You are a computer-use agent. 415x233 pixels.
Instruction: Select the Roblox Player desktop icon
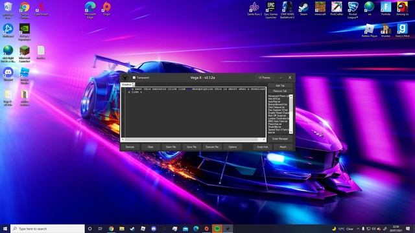pos(370,30)
